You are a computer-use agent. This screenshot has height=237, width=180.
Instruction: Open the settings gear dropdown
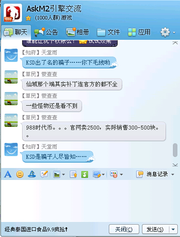(x=168, y=32)
